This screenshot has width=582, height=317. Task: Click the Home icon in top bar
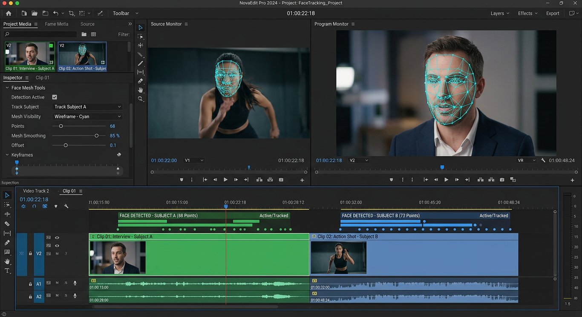9,13
